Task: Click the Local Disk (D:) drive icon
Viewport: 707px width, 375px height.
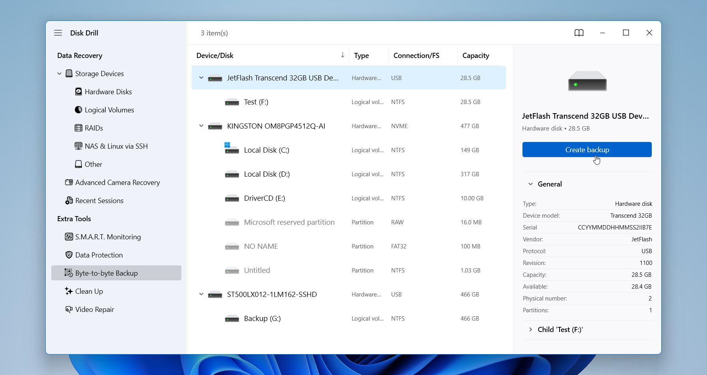Action: pyautogui.click(x=232, y=174)
